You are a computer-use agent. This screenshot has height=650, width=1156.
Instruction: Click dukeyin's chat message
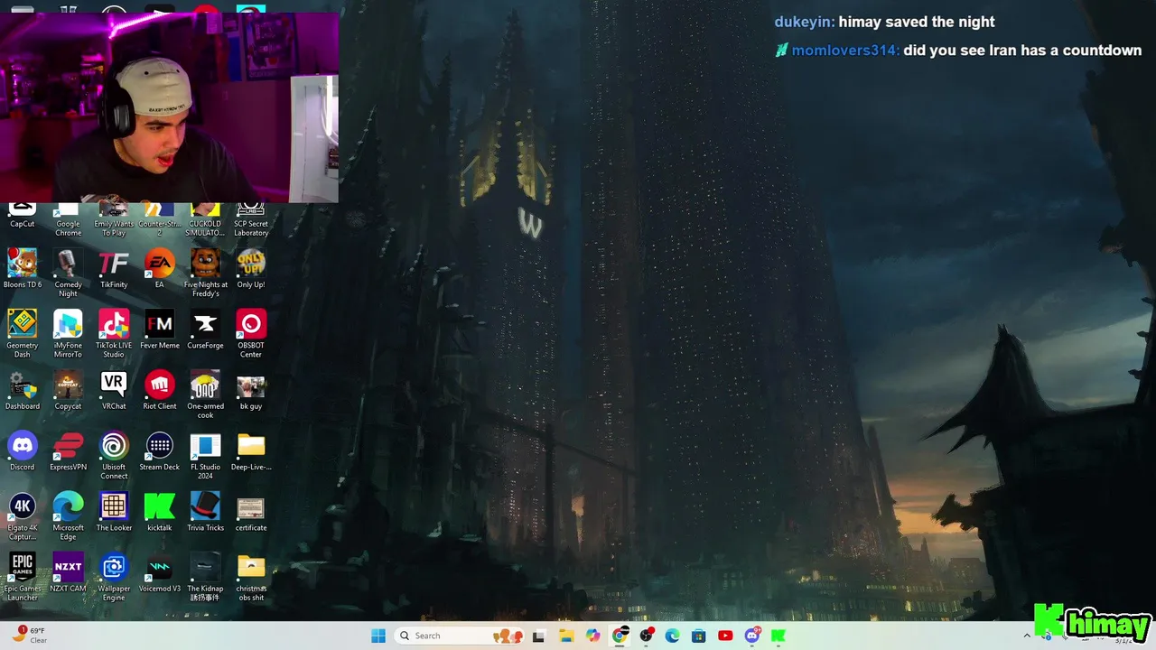tap(884, 22)
